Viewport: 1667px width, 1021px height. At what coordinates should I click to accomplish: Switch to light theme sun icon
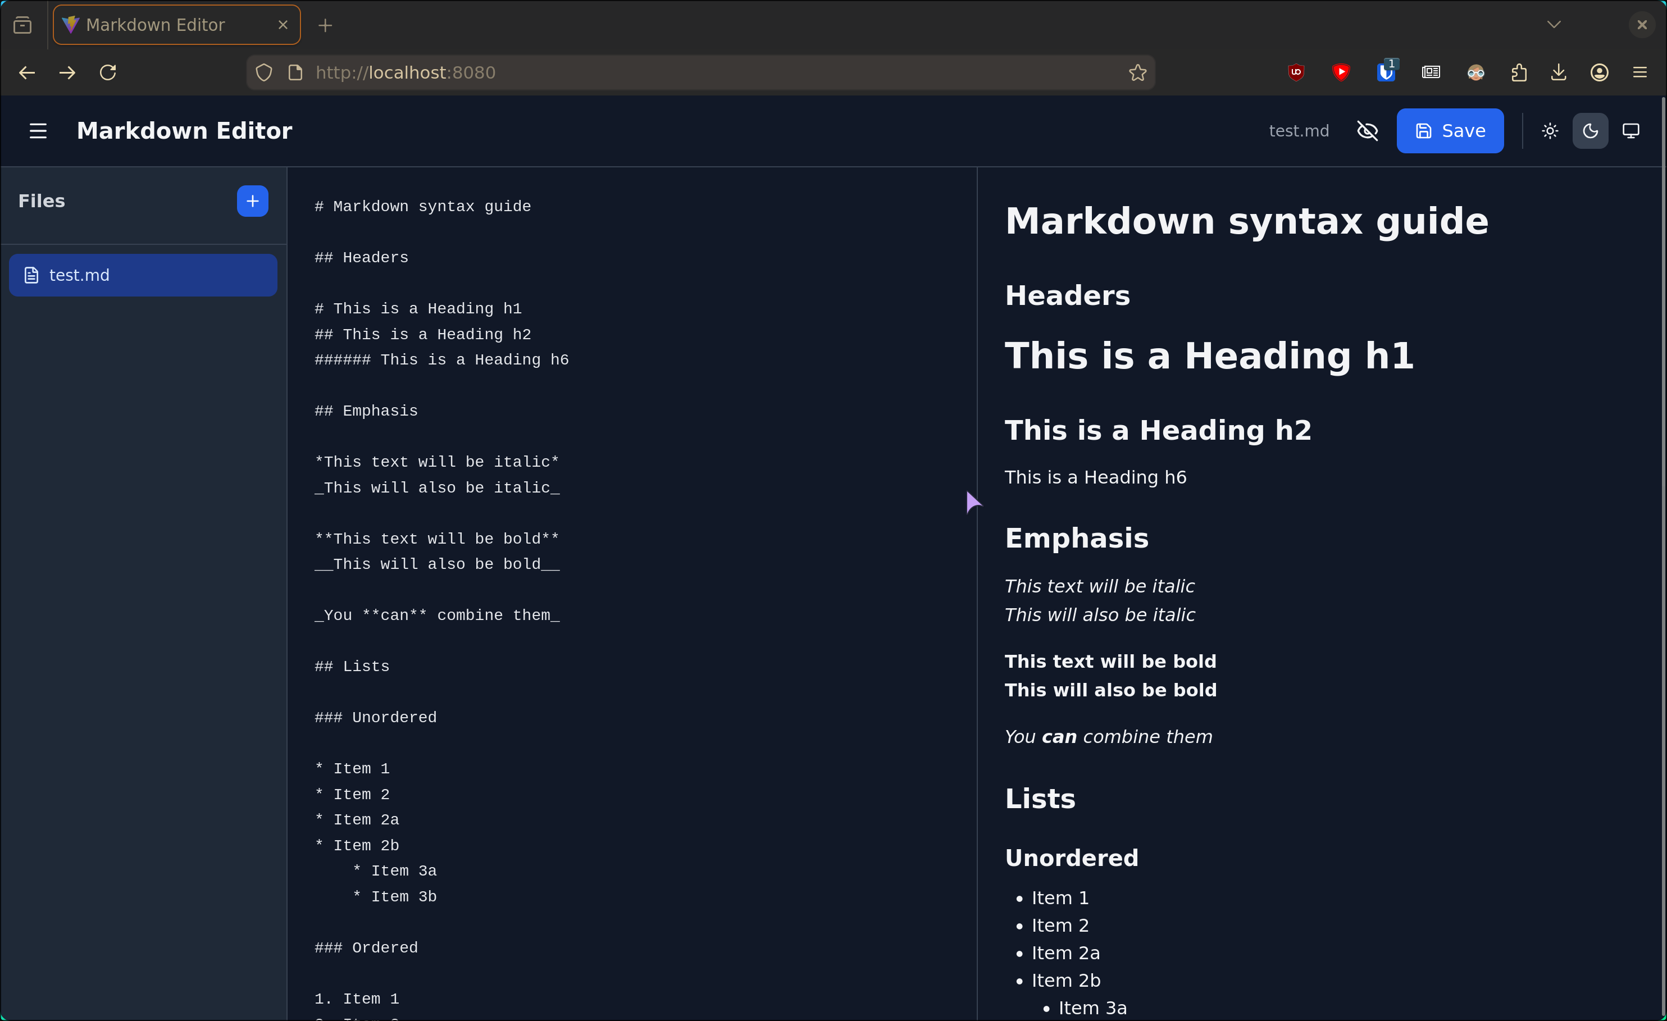pyautogui.click(x=1550, y=131)
